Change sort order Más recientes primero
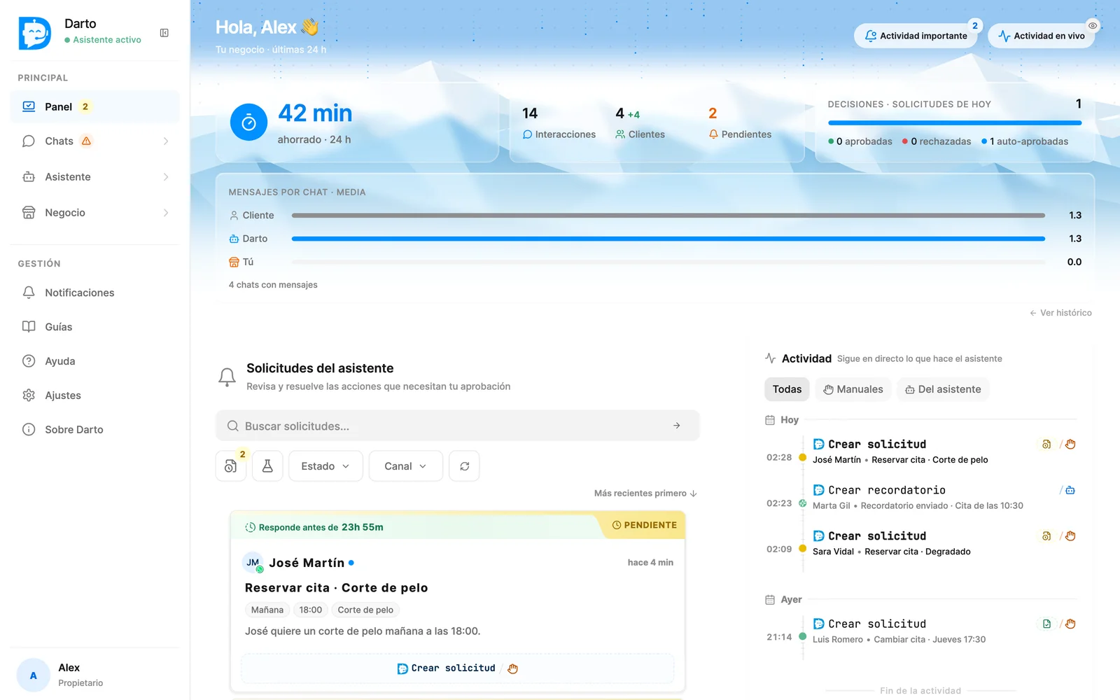 (x=645, y=493)
